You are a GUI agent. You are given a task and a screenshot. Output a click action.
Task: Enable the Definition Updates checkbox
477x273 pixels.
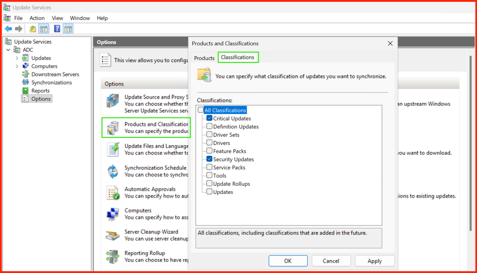tap(209, 126)
